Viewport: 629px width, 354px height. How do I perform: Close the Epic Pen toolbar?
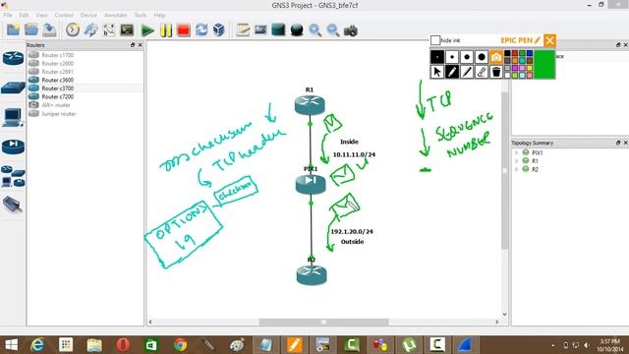[549, 40]
